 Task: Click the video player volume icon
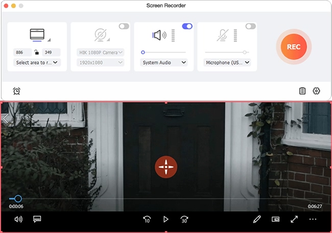pyautogui.click(x=18, y=219)
